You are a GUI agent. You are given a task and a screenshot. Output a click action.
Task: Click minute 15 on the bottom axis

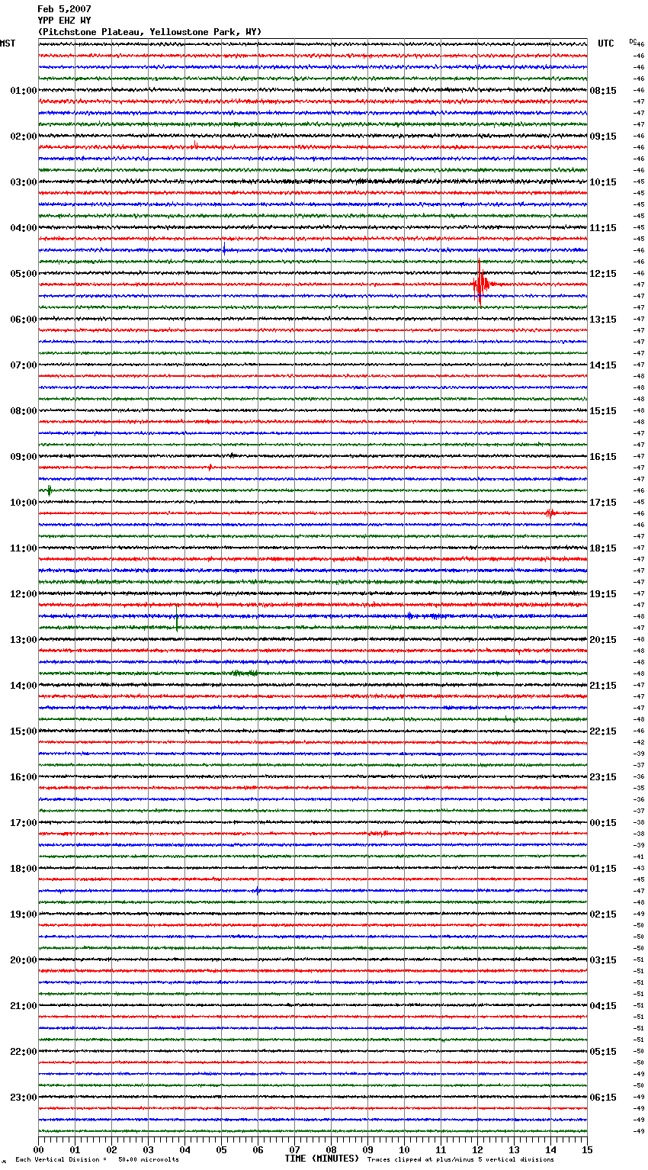pyautogui.click(x=587, y=1149)
